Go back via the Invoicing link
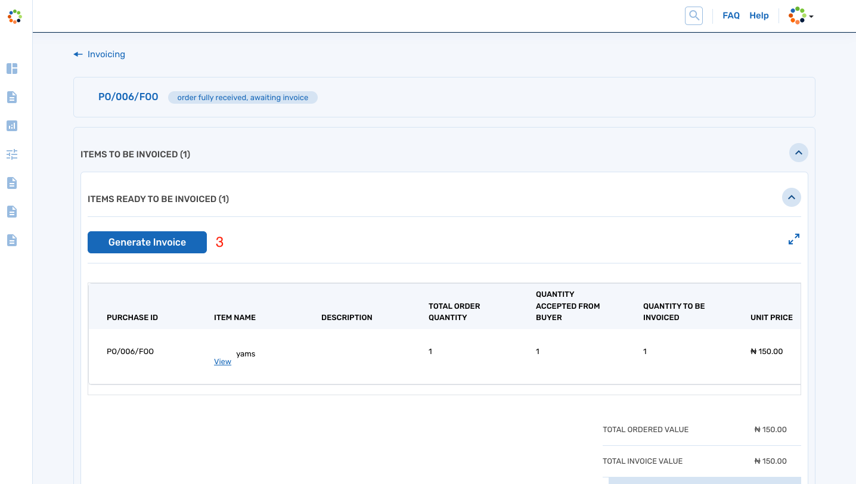Image resolution: width=856 pixels, height=484 pixels. pyautogui.click(x=106, y=54)
